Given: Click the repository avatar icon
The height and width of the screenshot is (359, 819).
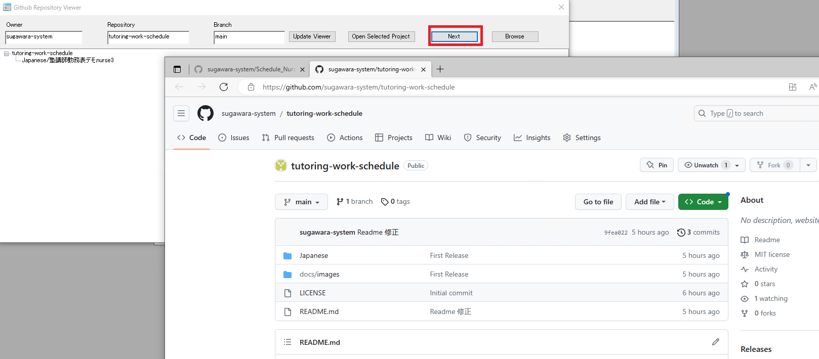Looking at the screenshot, I should click(281, 165).
